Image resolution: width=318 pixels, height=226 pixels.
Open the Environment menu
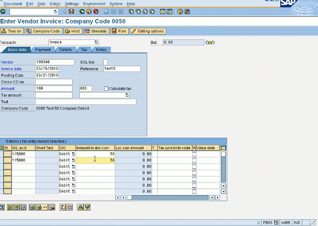click(x=94, y=4)
